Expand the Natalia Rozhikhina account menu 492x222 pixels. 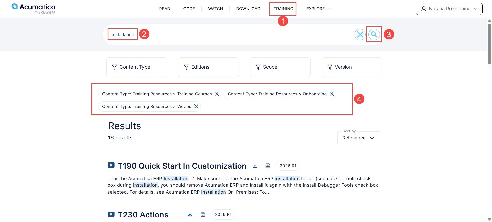(449, 9)
